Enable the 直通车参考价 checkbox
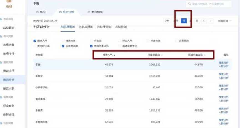Image resolution: width=240 pixels, height=128 pixels. click(120, 46)
